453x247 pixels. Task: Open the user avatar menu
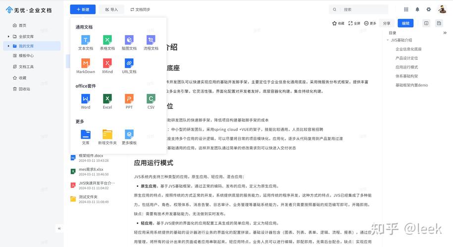442,9
